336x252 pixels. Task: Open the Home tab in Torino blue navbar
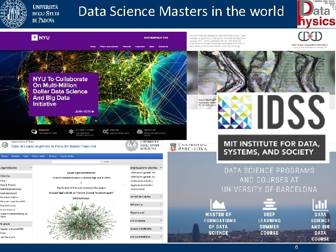[5, 156]
